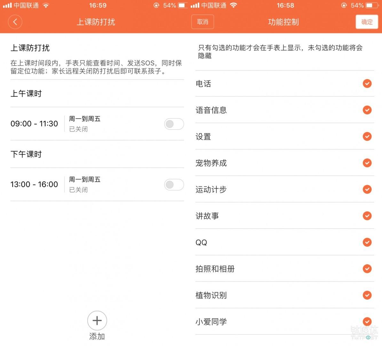Screen dimensions: 382x346
Task: Tap the battery icon in right status bar
Action: point(371,5)
